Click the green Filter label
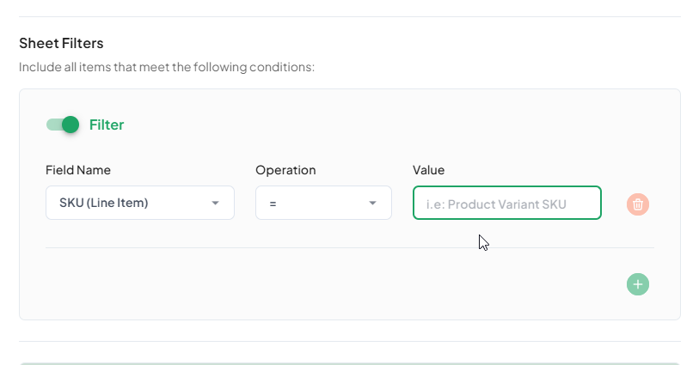This screenshot has width=699, height=365. tap(107, 125)
